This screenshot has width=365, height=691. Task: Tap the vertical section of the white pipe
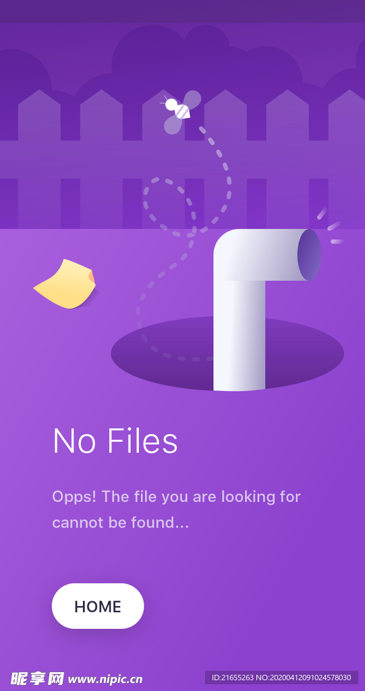pos(240,335)
